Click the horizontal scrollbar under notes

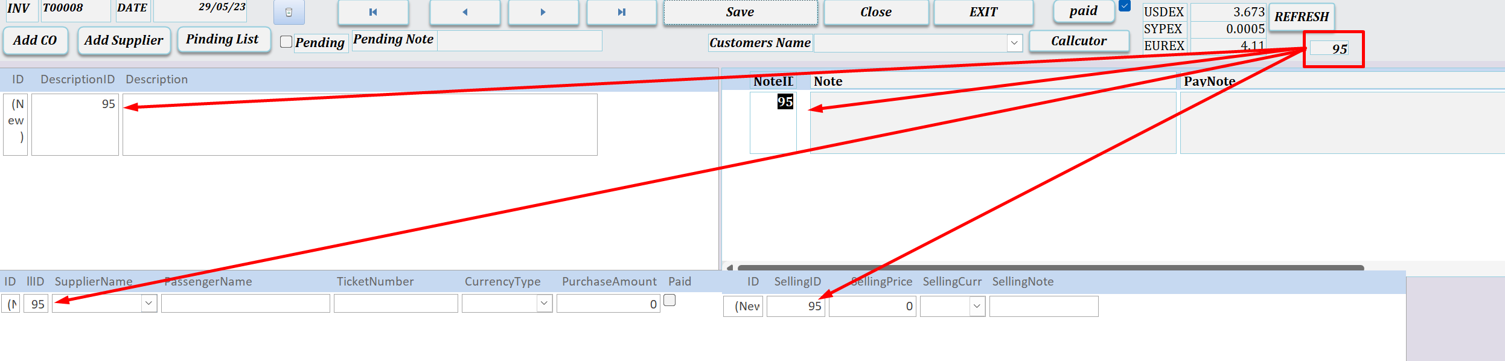coord(1050,267)
